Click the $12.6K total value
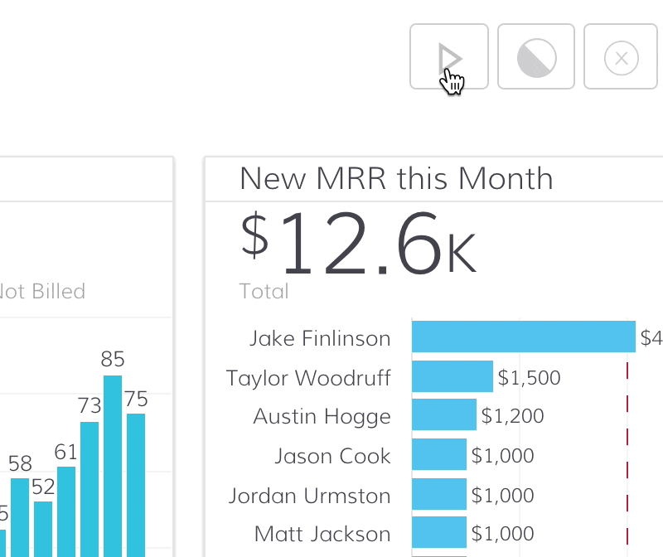 point(358,243)
